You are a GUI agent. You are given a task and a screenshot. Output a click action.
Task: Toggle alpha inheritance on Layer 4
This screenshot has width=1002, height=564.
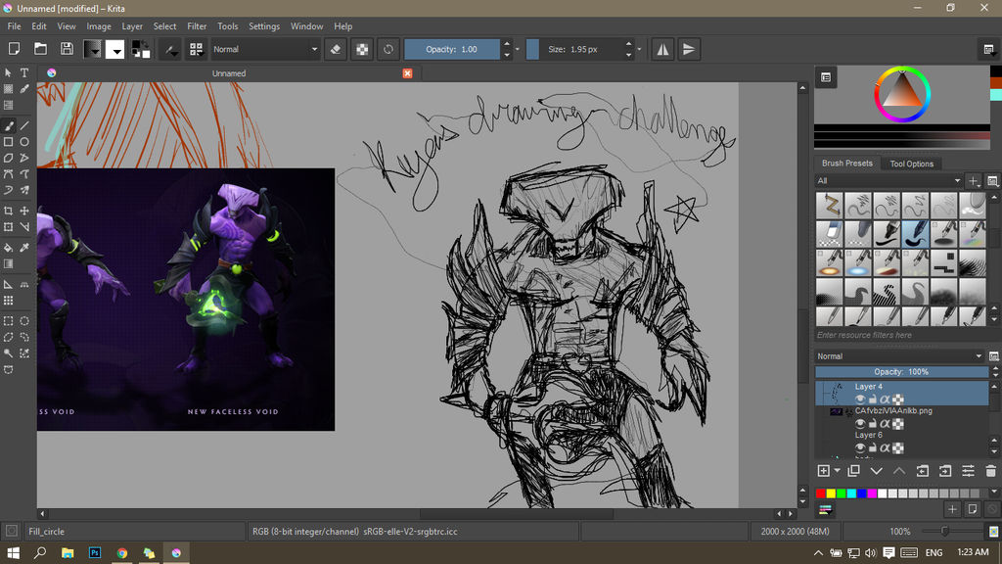tap(885, 399)
